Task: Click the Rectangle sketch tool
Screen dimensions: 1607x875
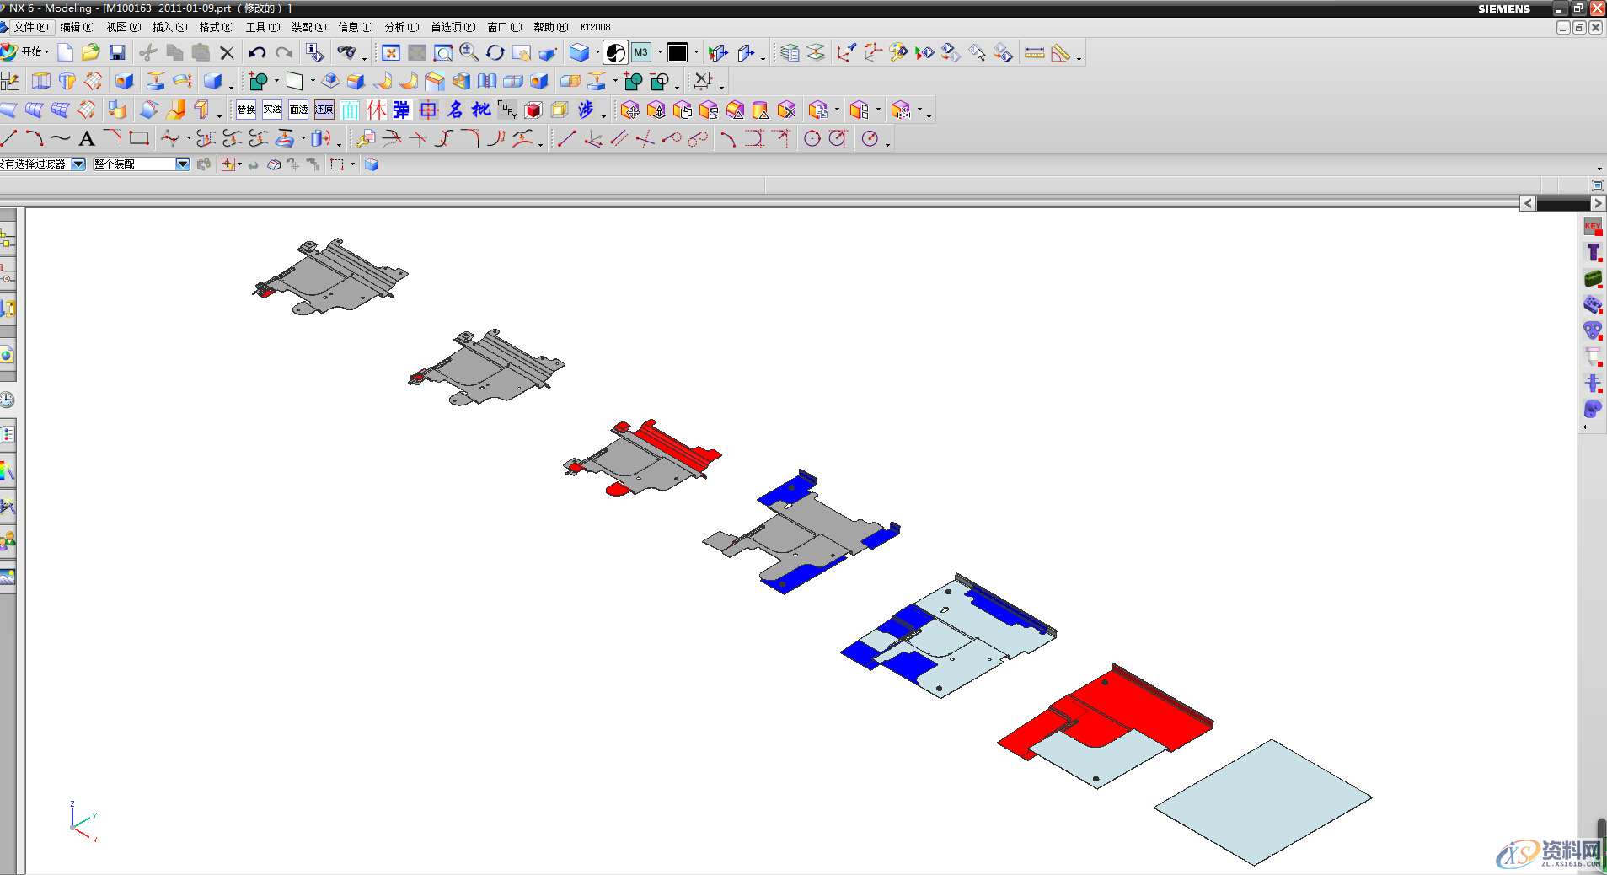Action: tap(139, 138)
